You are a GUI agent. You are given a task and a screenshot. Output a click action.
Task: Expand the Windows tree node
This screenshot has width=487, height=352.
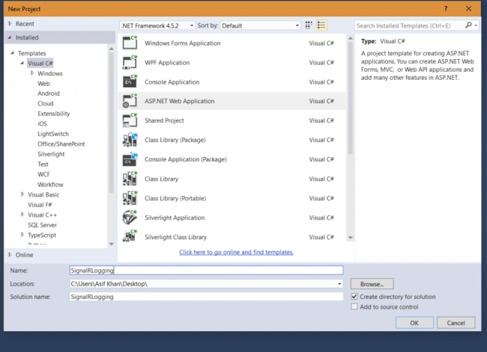[32, 73]
